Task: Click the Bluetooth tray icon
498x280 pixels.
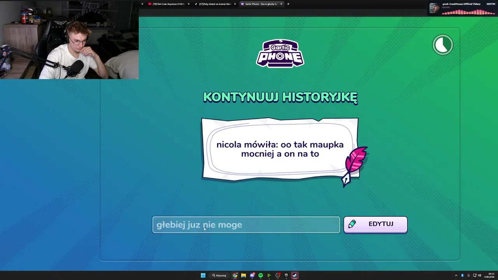Action: tap(463, 275)
